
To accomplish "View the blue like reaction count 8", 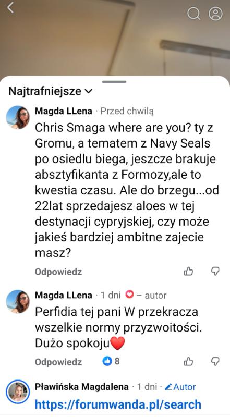I will (x=111, y=361).
